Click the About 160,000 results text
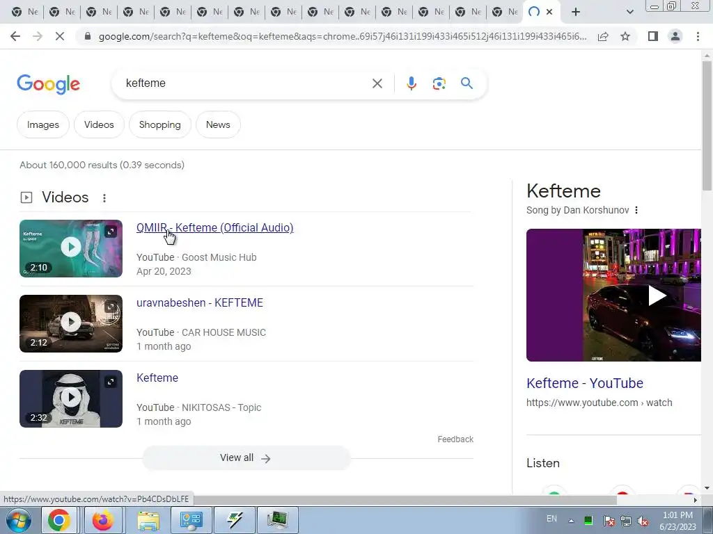 tap(102, 165)
